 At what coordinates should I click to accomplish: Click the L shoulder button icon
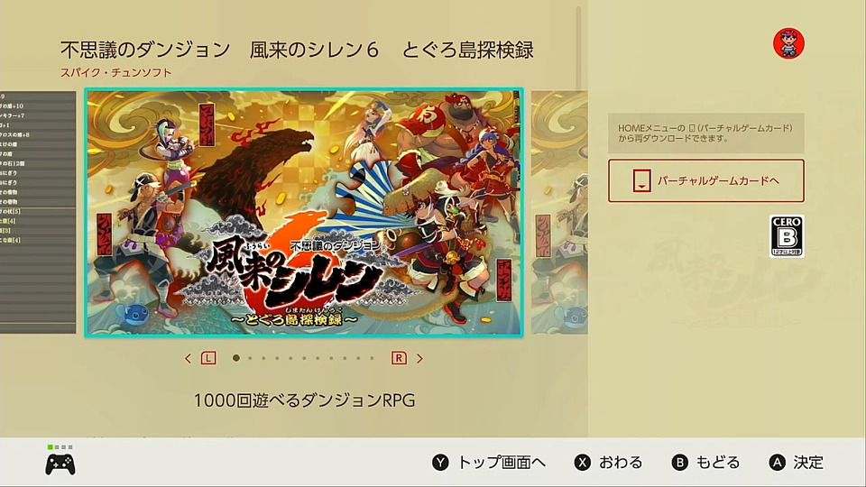[208, 358]
